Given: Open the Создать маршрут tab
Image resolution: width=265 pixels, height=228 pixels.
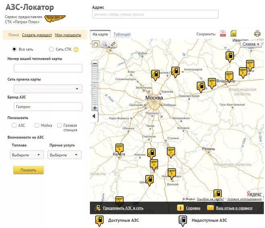Looking at the screenshot, I should 37,35.
